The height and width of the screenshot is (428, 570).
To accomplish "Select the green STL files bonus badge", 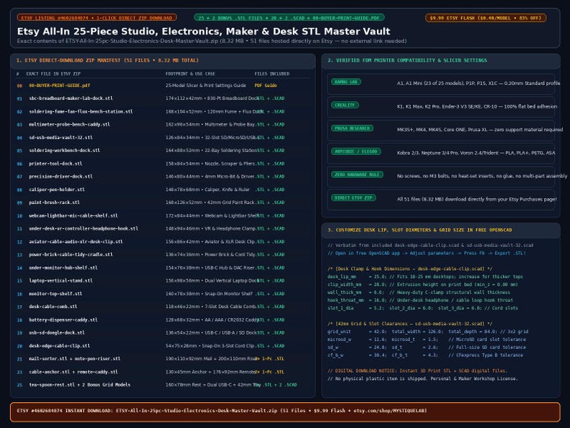I will pos(289,18).
